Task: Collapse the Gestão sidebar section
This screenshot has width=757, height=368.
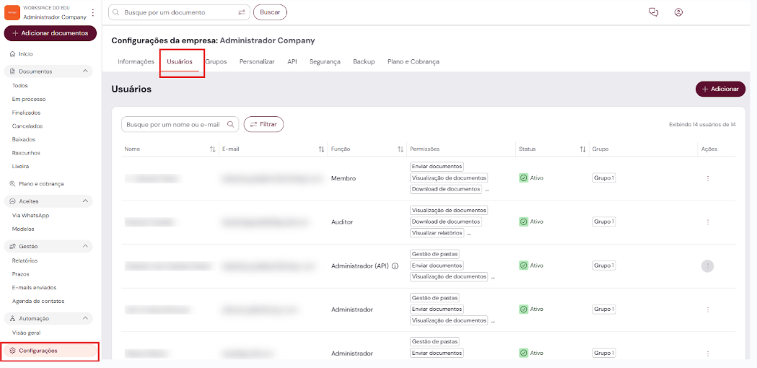Action: click(86, 247)
